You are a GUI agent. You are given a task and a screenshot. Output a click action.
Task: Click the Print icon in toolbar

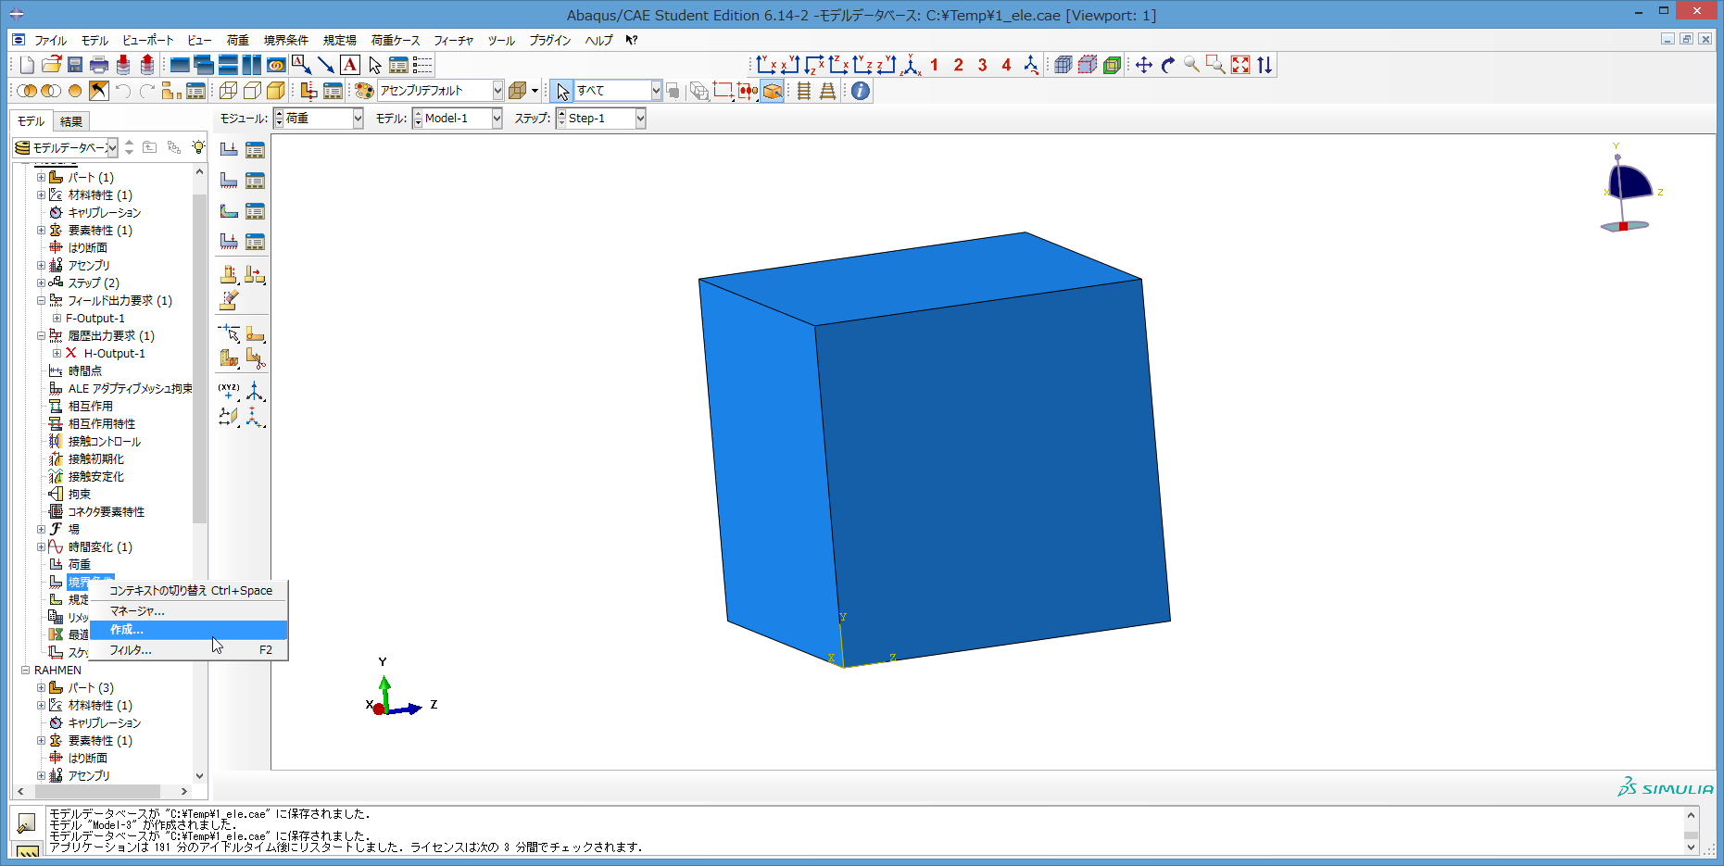click(99, 65)
